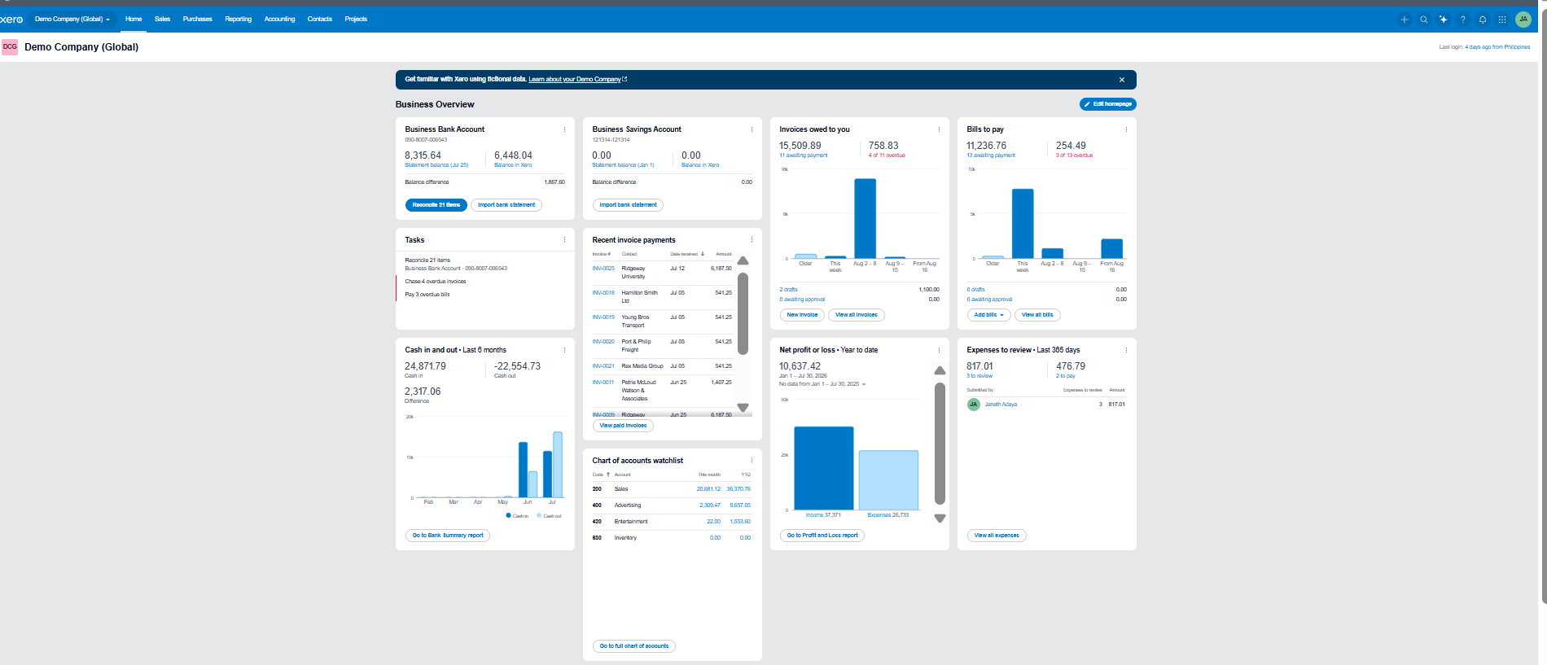Open Learn about your Demo Company link
1547x665 pixels.
pos(577,80)
